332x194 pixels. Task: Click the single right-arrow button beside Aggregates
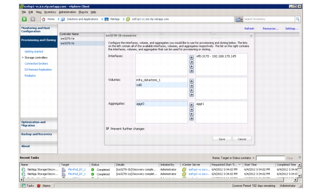click(x=191, y=109)
